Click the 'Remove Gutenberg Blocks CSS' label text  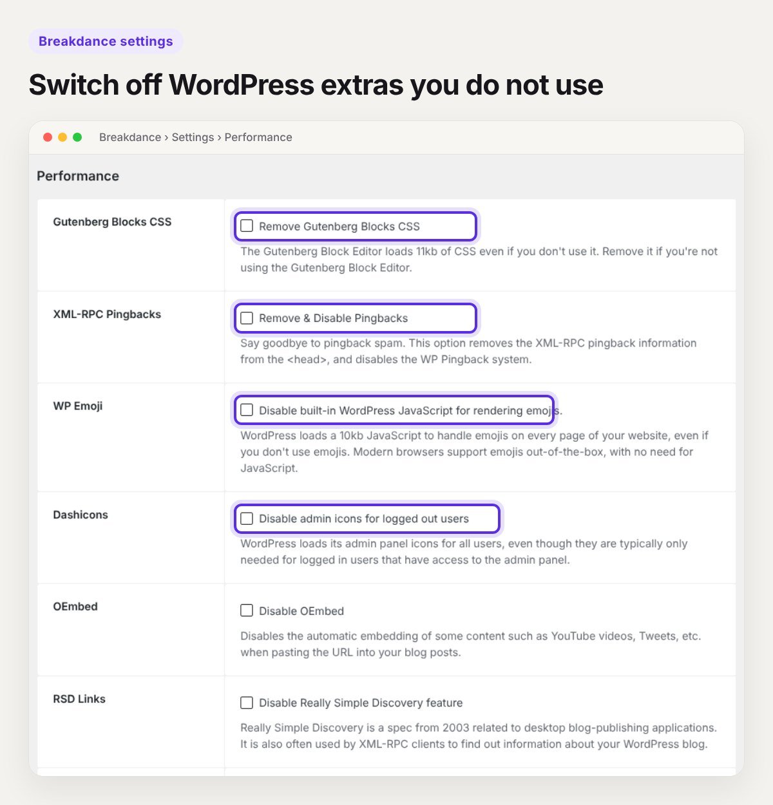[x=339, y=227]
